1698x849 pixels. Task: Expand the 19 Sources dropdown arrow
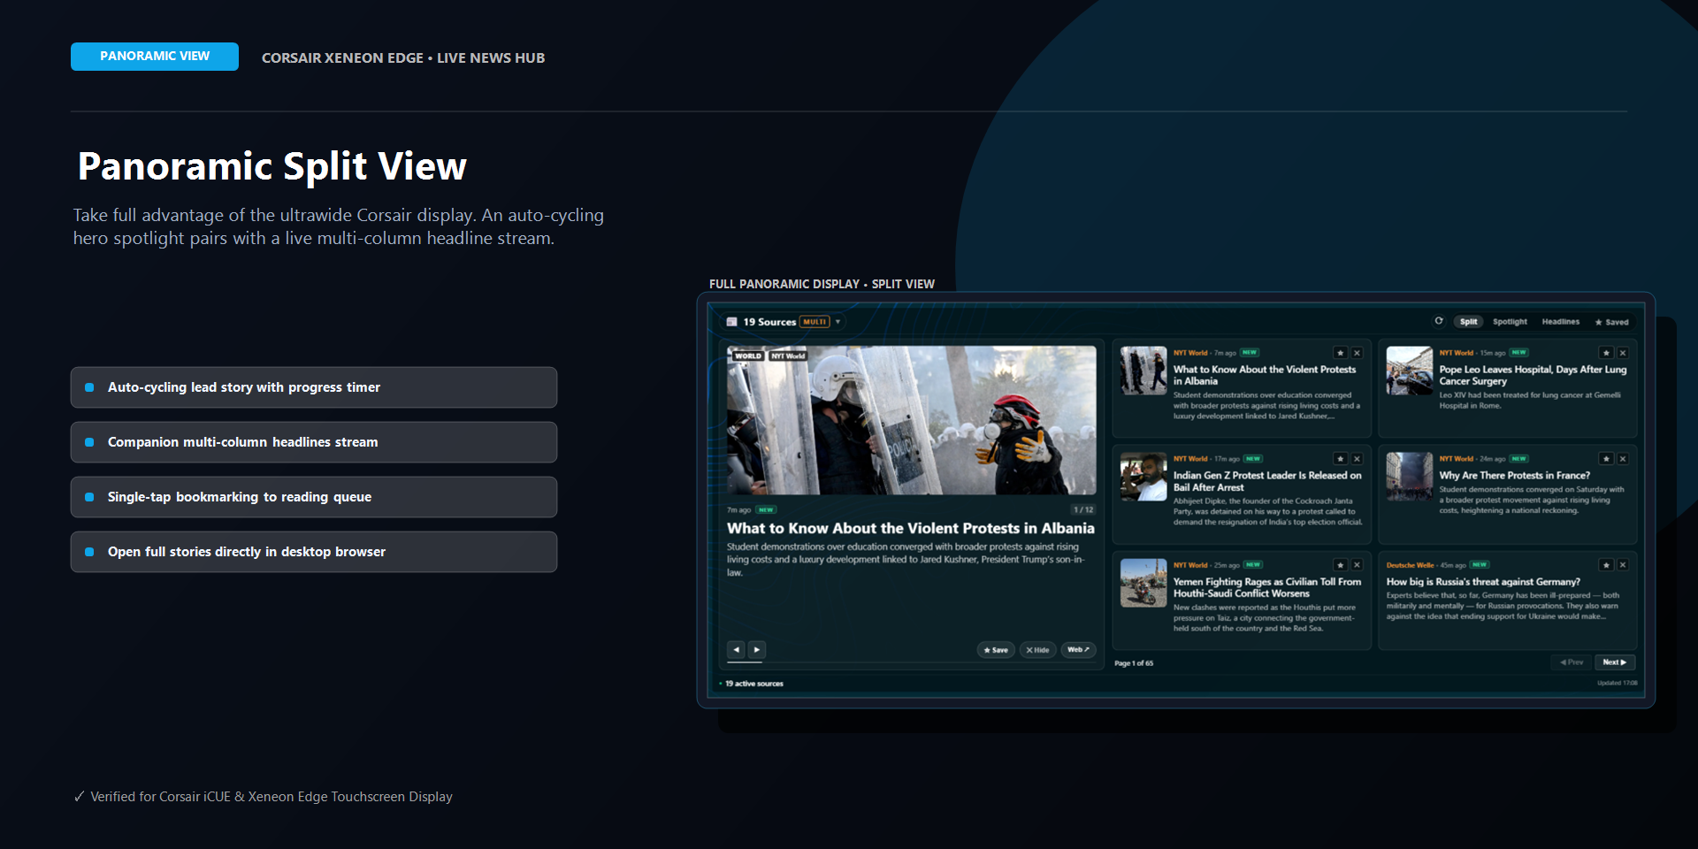point(838,322)
